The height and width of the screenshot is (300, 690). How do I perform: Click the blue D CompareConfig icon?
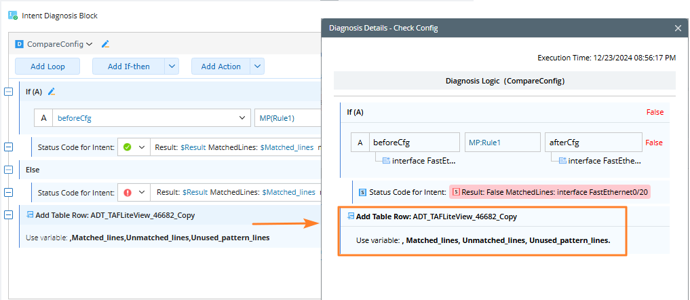(20, 44)
